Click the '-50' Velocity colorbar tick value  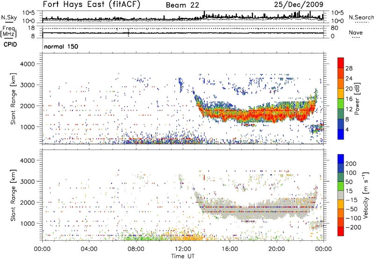pyautogui.click(x=352, y=209)
